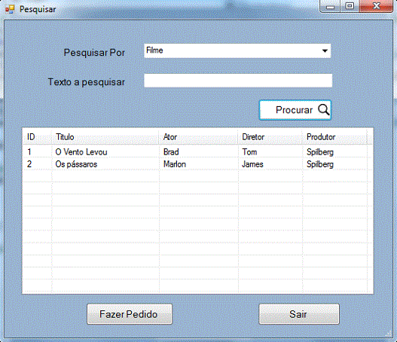Click the Ator column header
Image resolution: width=397 pixels, height=342 pixels.
[x=198, y=137]
